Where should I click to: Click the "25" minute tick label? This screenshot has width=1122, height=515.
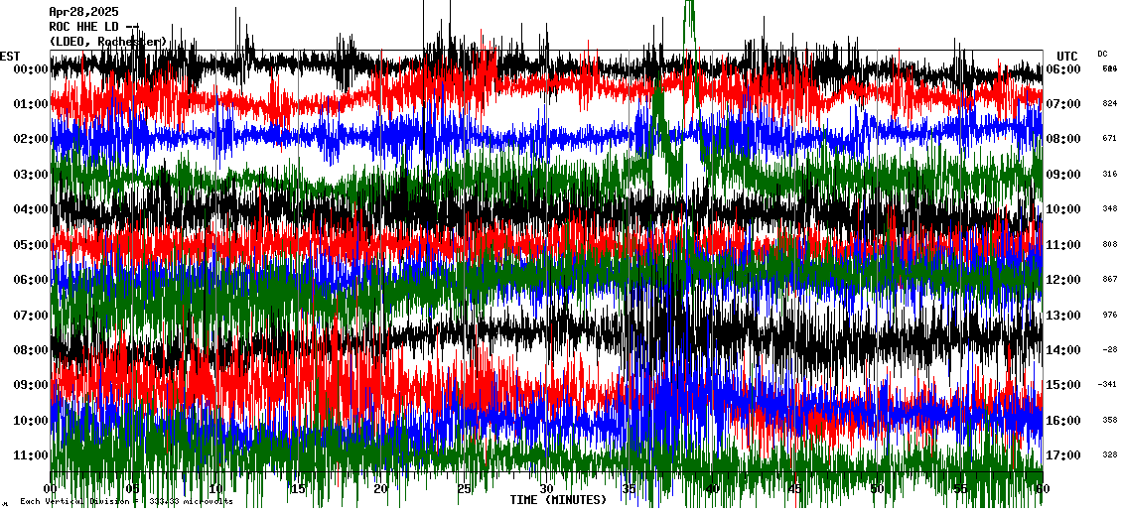[464, 489]
